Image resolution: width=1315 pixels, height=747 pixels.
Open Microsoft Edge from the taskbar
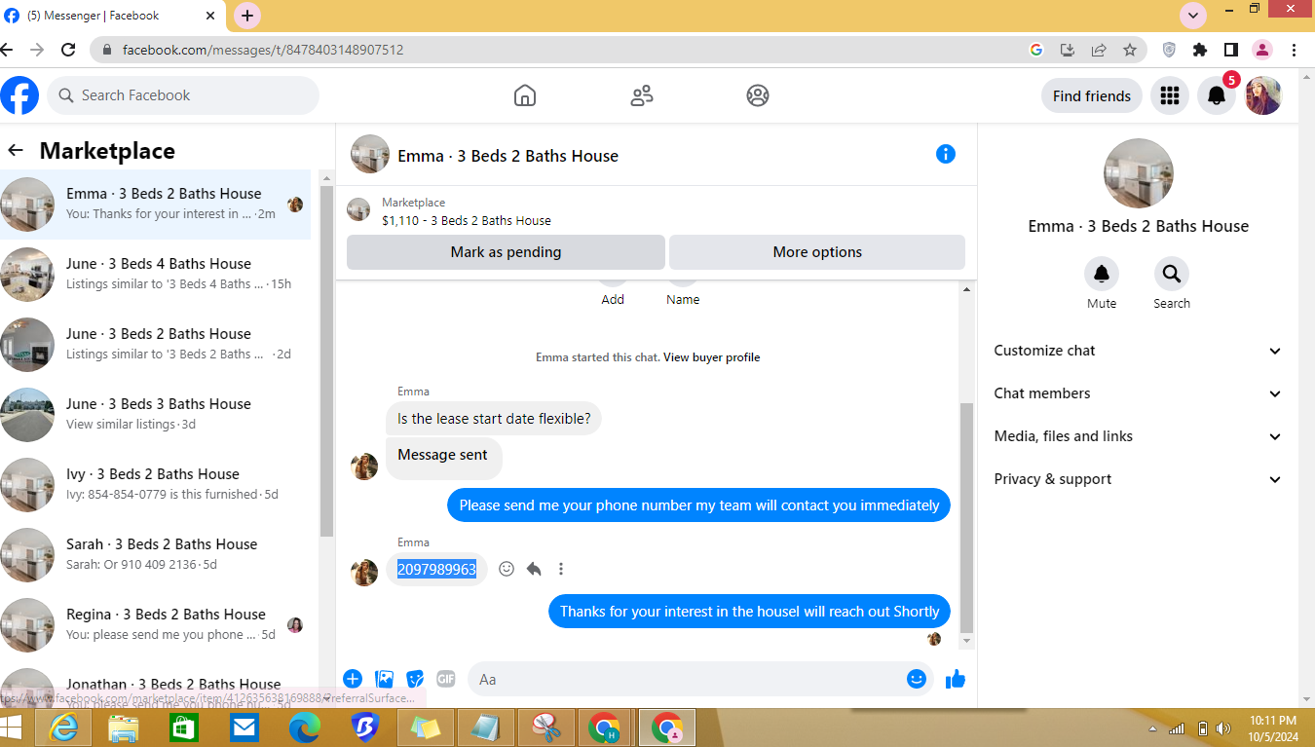[x=305, y=728]
